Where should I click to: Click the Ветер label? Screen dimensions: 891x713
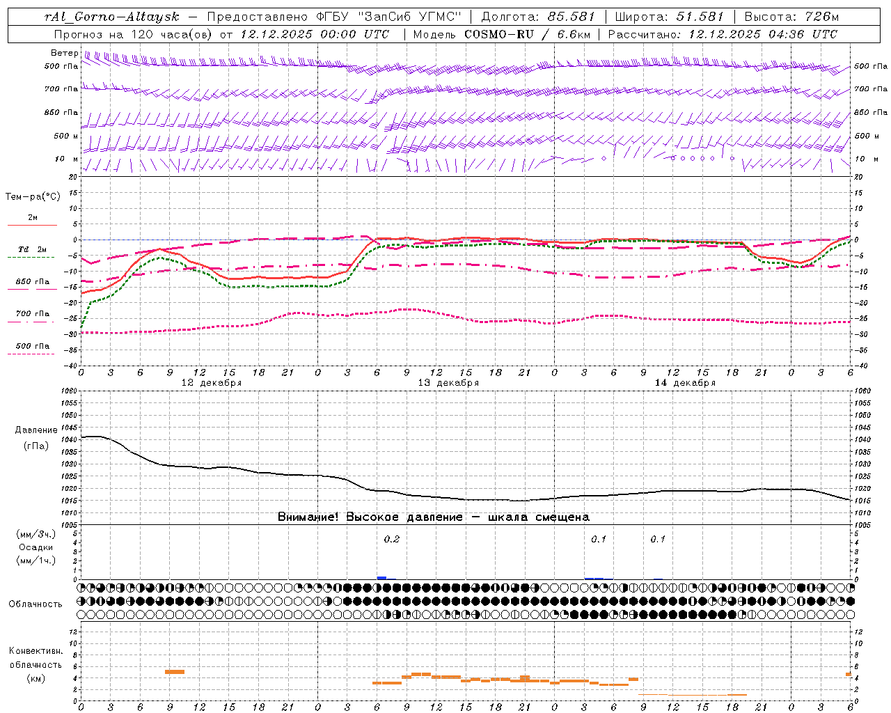click(64, 53)
